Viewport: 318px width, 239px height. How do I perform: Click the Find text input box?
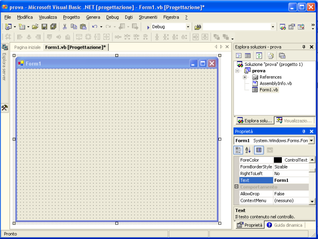(237, 27)
